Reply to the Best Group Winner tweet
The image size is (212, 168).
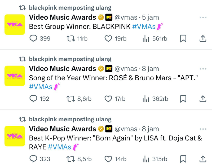click(x=33, y=39)
